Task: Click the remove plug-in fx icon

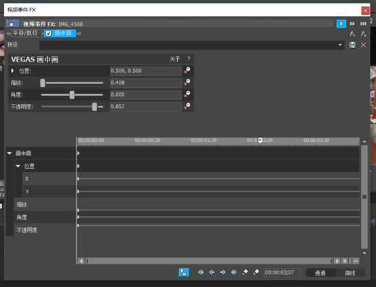Action: pos(363,33)
